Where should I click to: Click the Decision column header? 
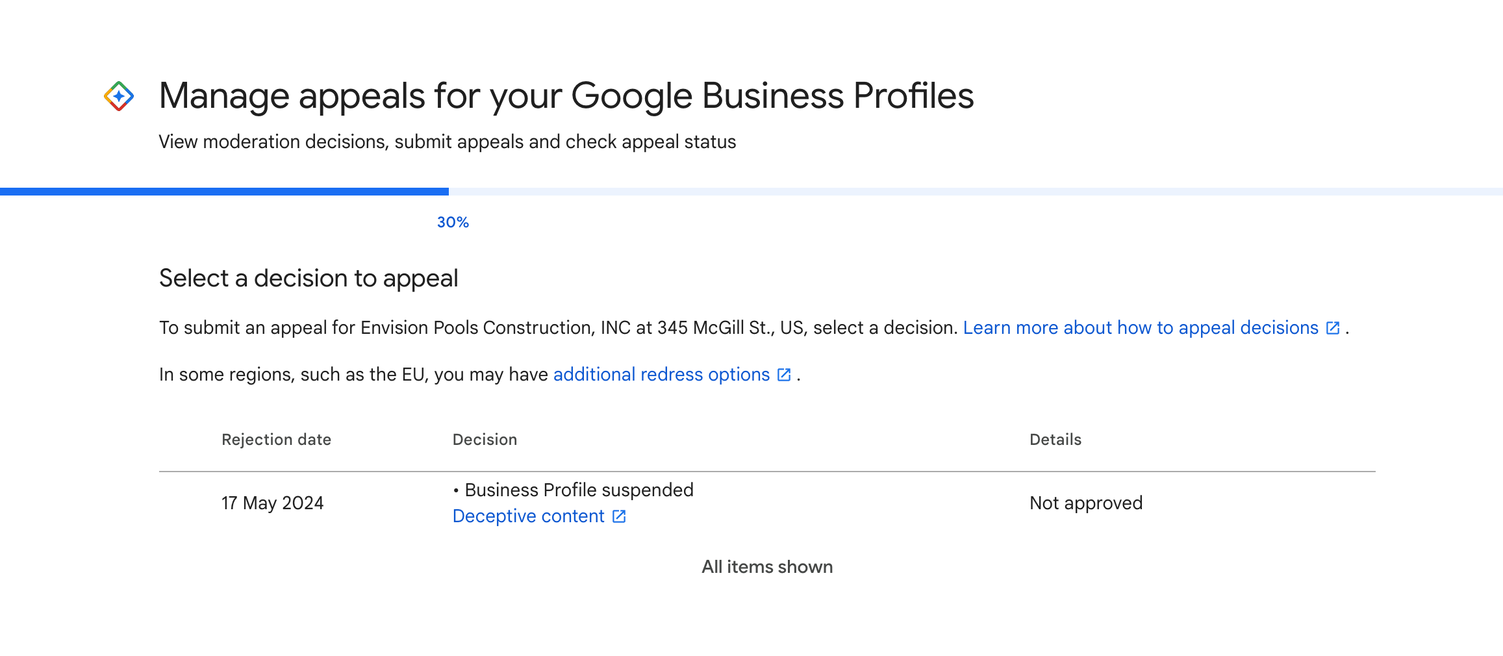485,440
